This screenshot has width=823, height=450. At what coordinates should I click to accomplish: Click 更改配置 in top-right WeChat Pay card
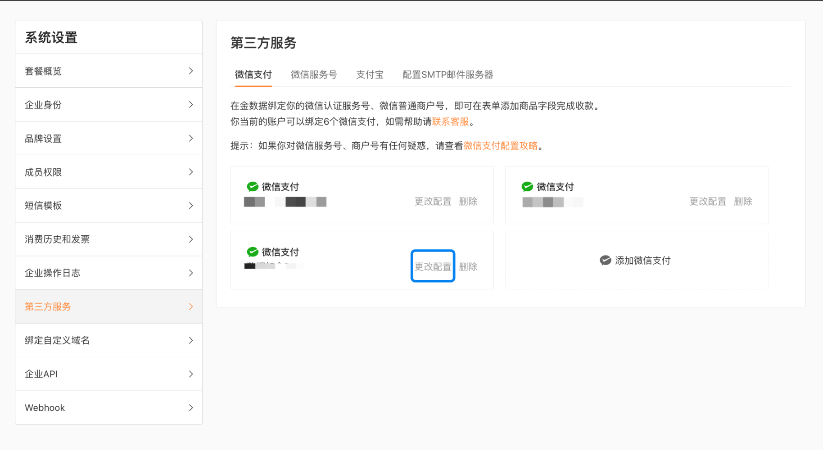click(708, 202)
